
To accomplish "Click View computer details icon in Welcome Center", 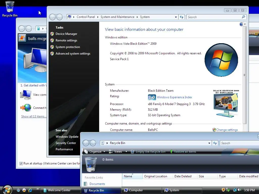I will click(26, 95).
